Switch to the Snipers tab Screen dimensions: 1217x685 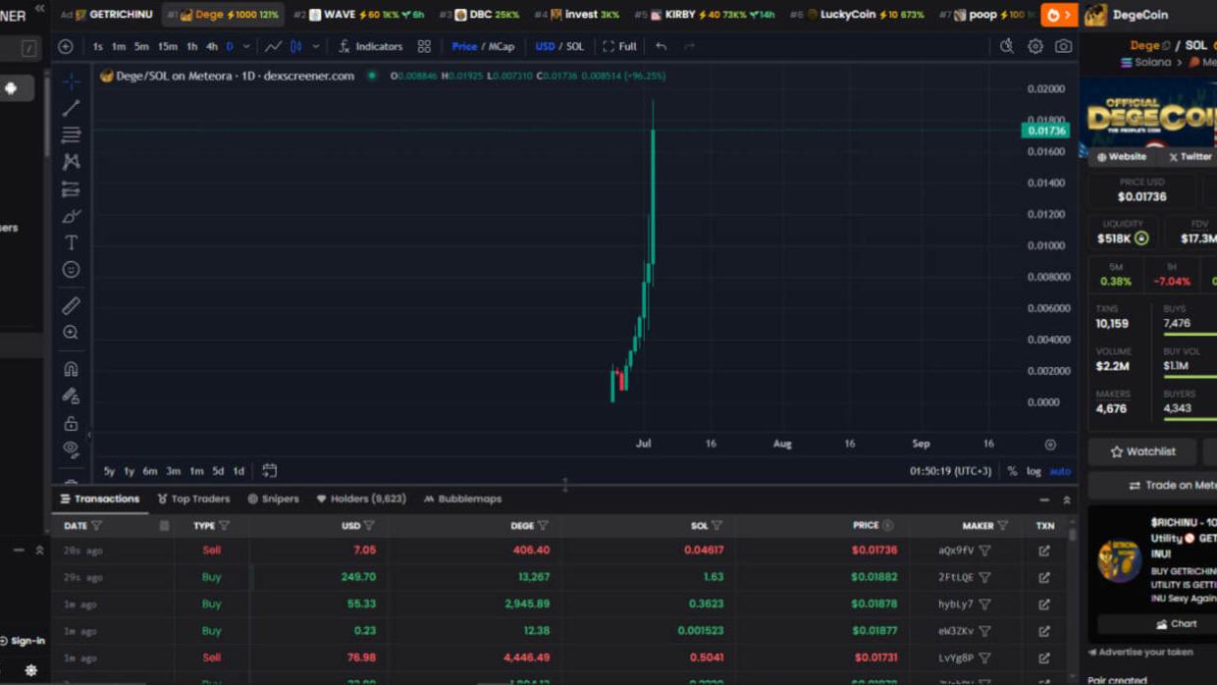(x=273, y=499)
